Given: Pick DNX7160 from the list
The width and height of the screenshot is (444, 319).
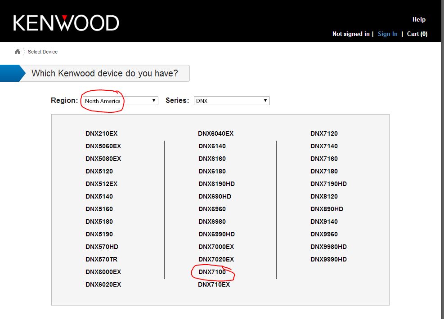Looking at the screenshot, I should pyautogui.click(x=324, y=159).
